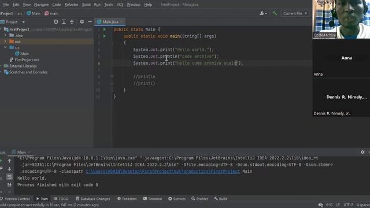This screenshot has width=370, height=208.
Task: Open the Problems tool window
Action: point(127,199)
